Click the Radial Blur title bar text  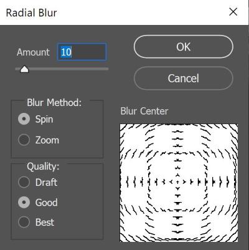point(31,12)
